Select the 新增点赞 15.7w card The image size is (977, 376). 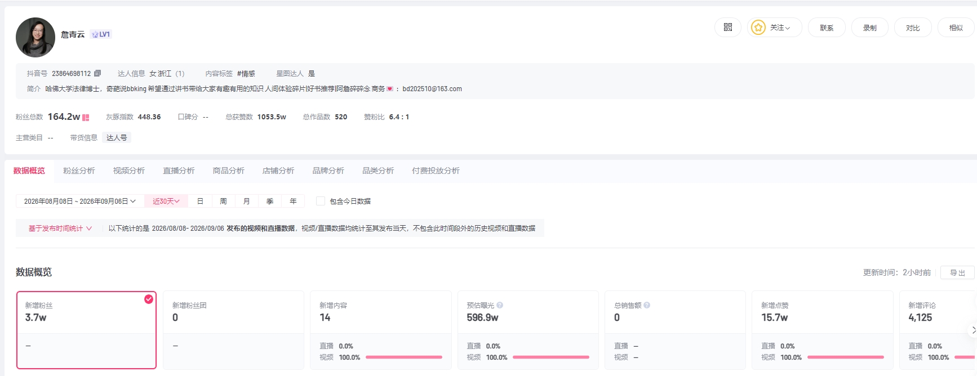(823, 330)
